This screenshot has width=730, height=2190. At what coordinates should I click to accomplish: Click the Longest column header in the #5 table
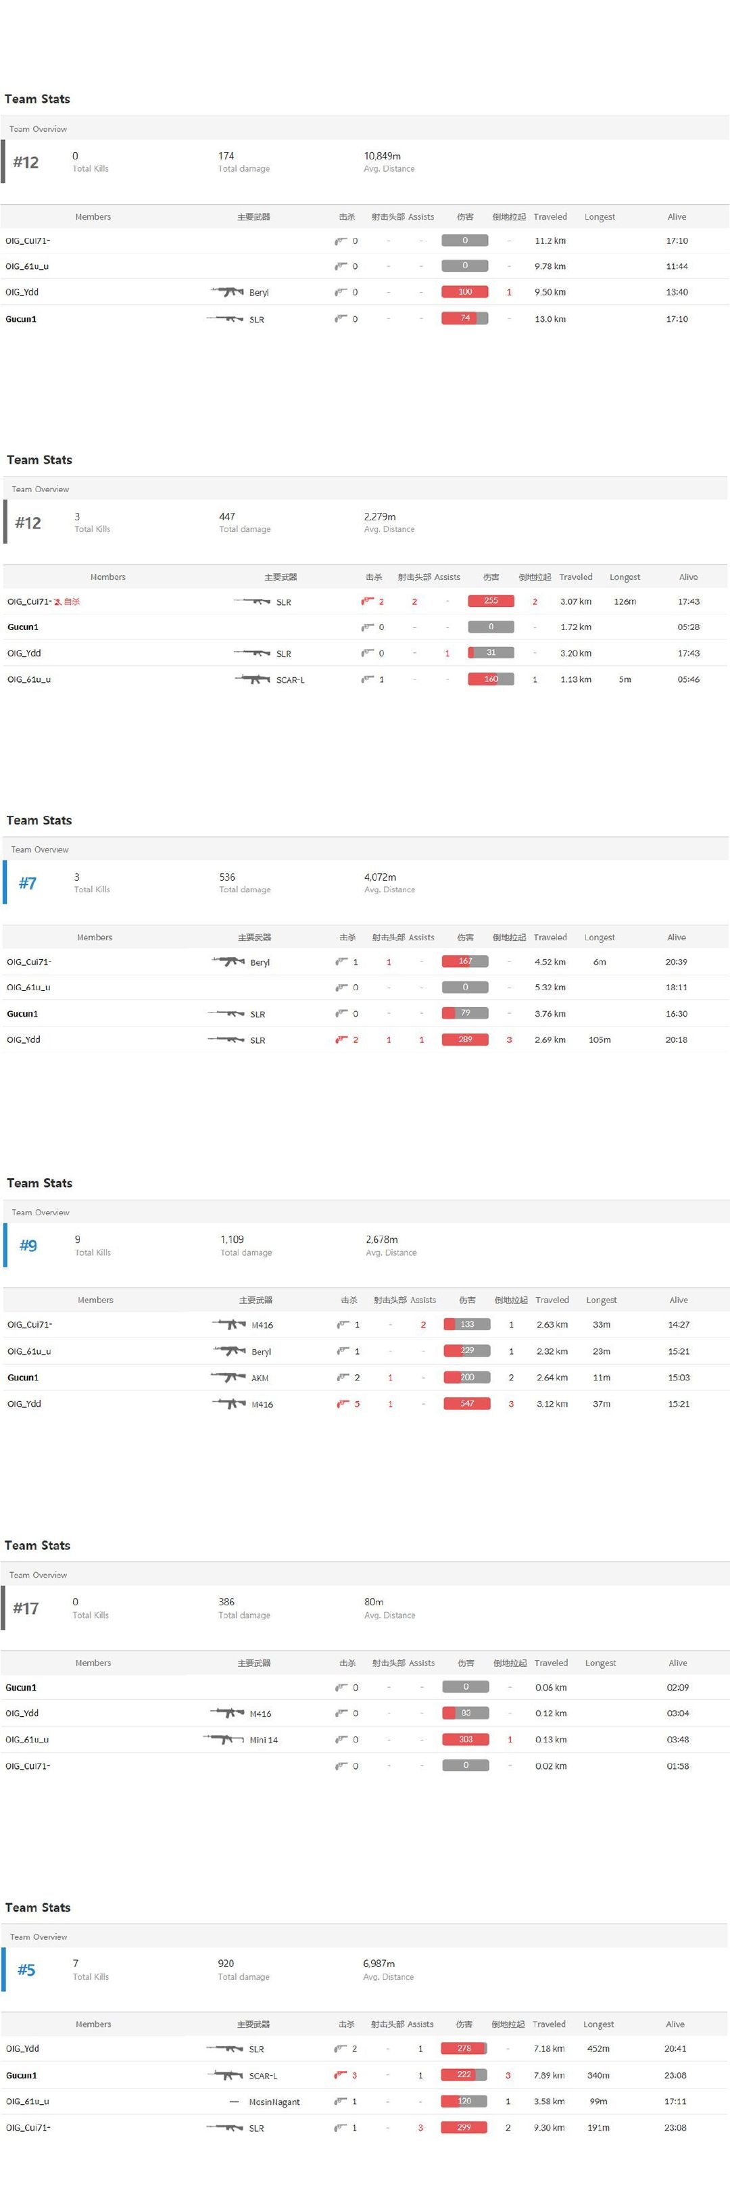tap(598, 2024)
